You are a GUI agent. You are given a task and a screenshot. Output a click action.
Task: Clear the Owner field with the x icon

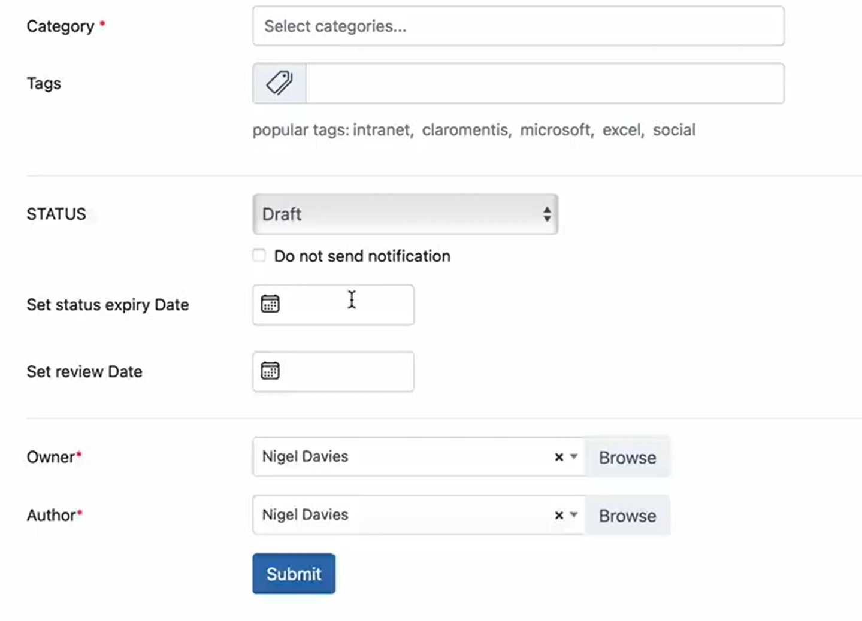pyautogui.click(x=559, y=457)
